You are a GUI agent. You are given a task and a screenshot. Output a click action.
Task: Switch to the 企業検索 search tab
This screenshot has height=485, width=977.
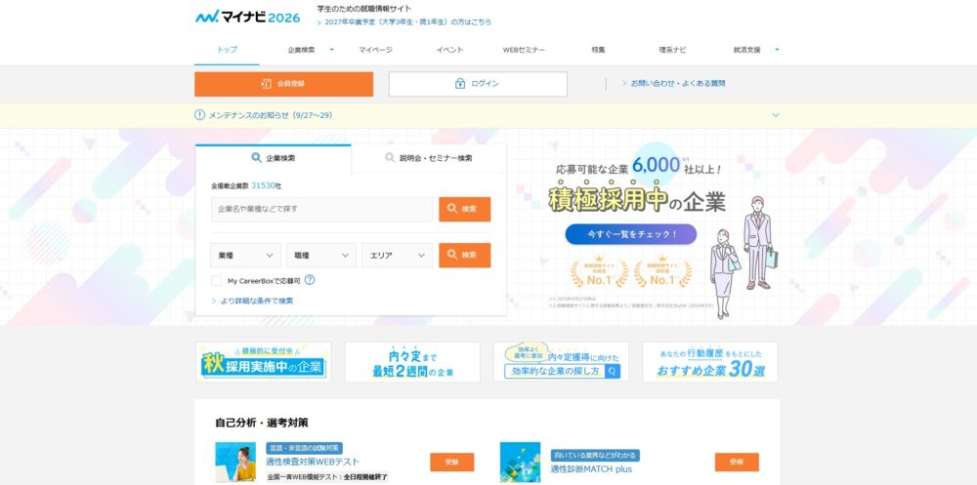coord(273,158)
